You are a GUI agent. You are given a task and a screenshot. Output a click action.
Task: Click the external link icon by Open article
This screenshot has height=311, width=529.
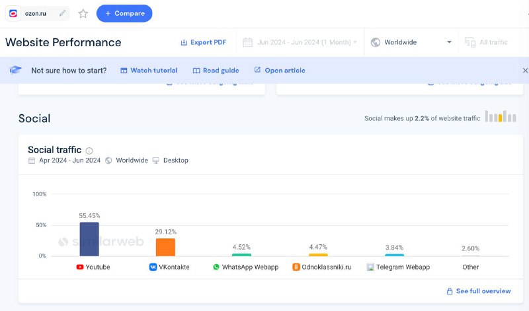(x=257, y=70)
